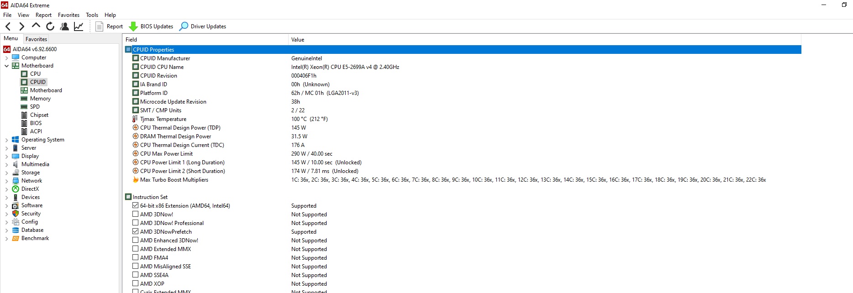Image resolution: width=853 pixels, height=293 pixels.
Task: Open the Help menu
Action: pyautogui.click(x=110, y=15)
